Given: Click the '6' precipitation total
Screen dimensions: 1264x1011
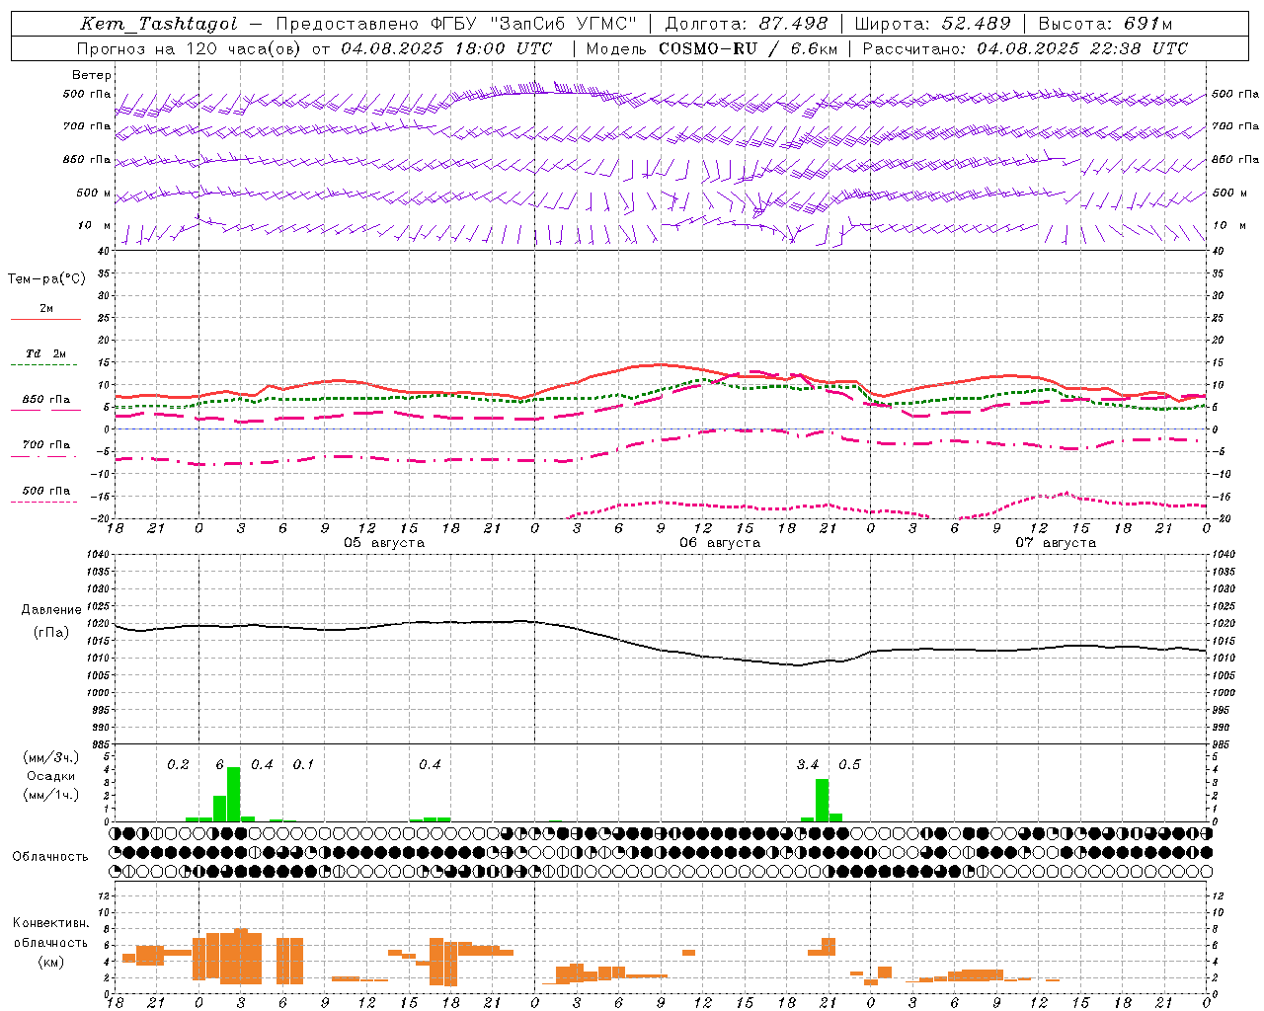Looking at the screenshot, I should 219,765.
